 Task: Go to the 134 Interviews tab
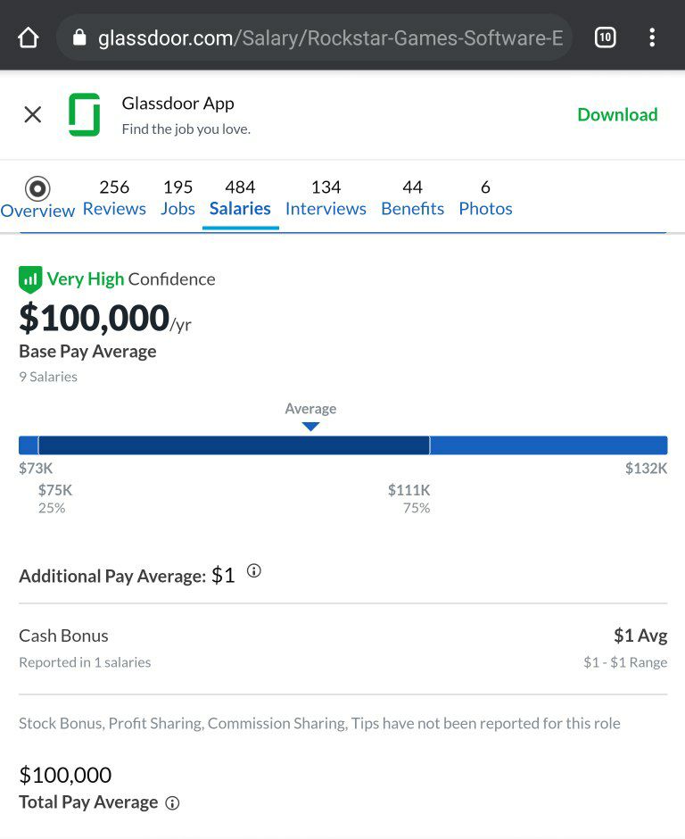coord(326,198)
